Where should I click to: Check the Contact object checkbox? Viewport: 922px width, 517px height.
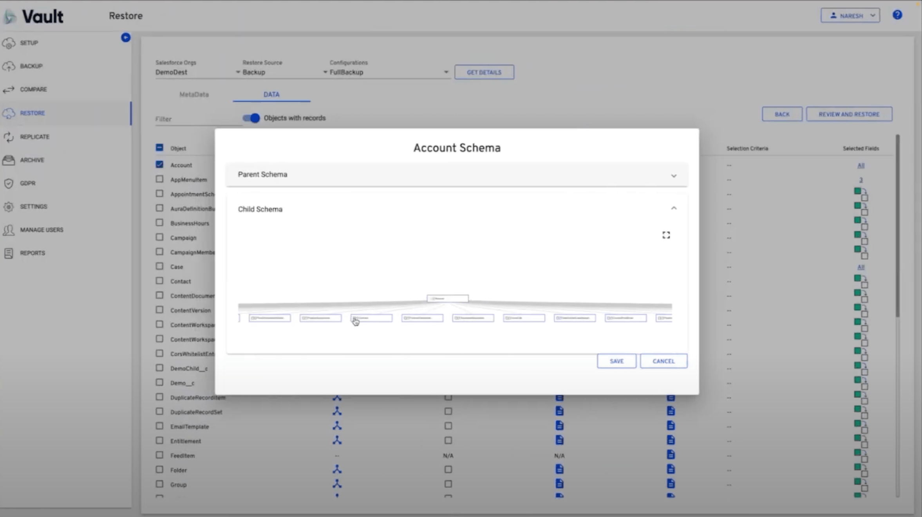coord(159,280)
